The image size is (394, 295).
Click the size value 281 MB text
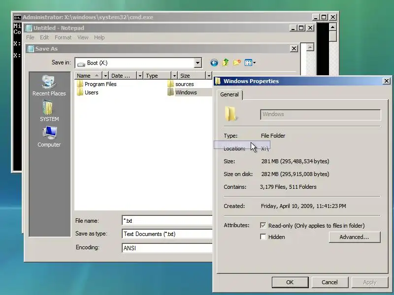click(x=295, y=161)
